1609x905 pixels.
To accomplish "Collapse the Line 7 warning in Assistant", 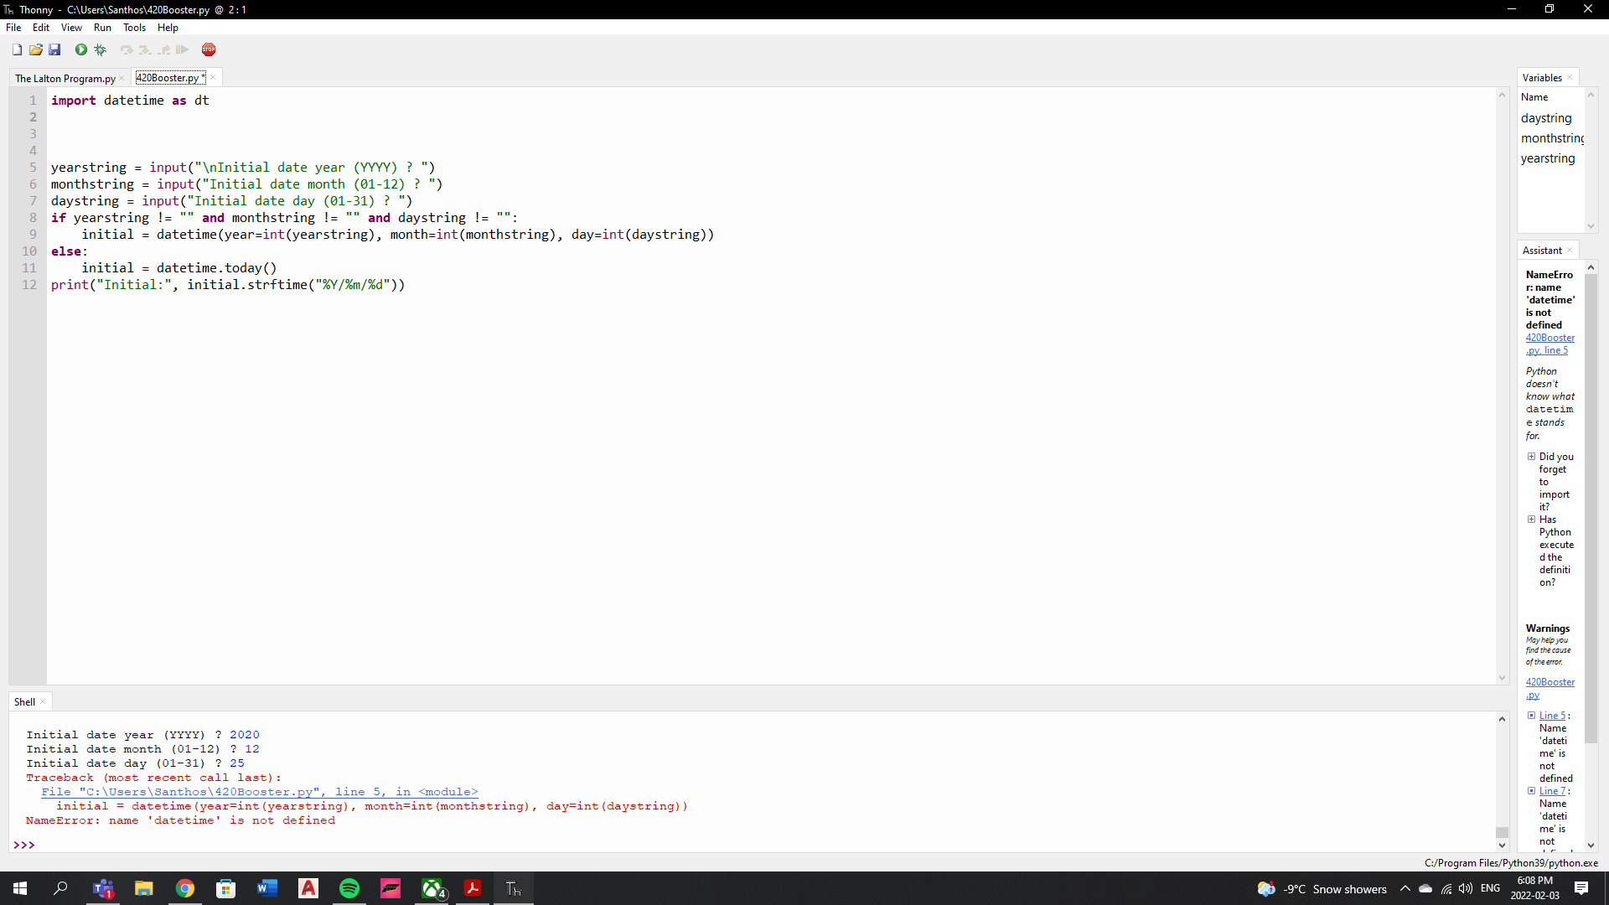I will click(x=1531, y=791).
